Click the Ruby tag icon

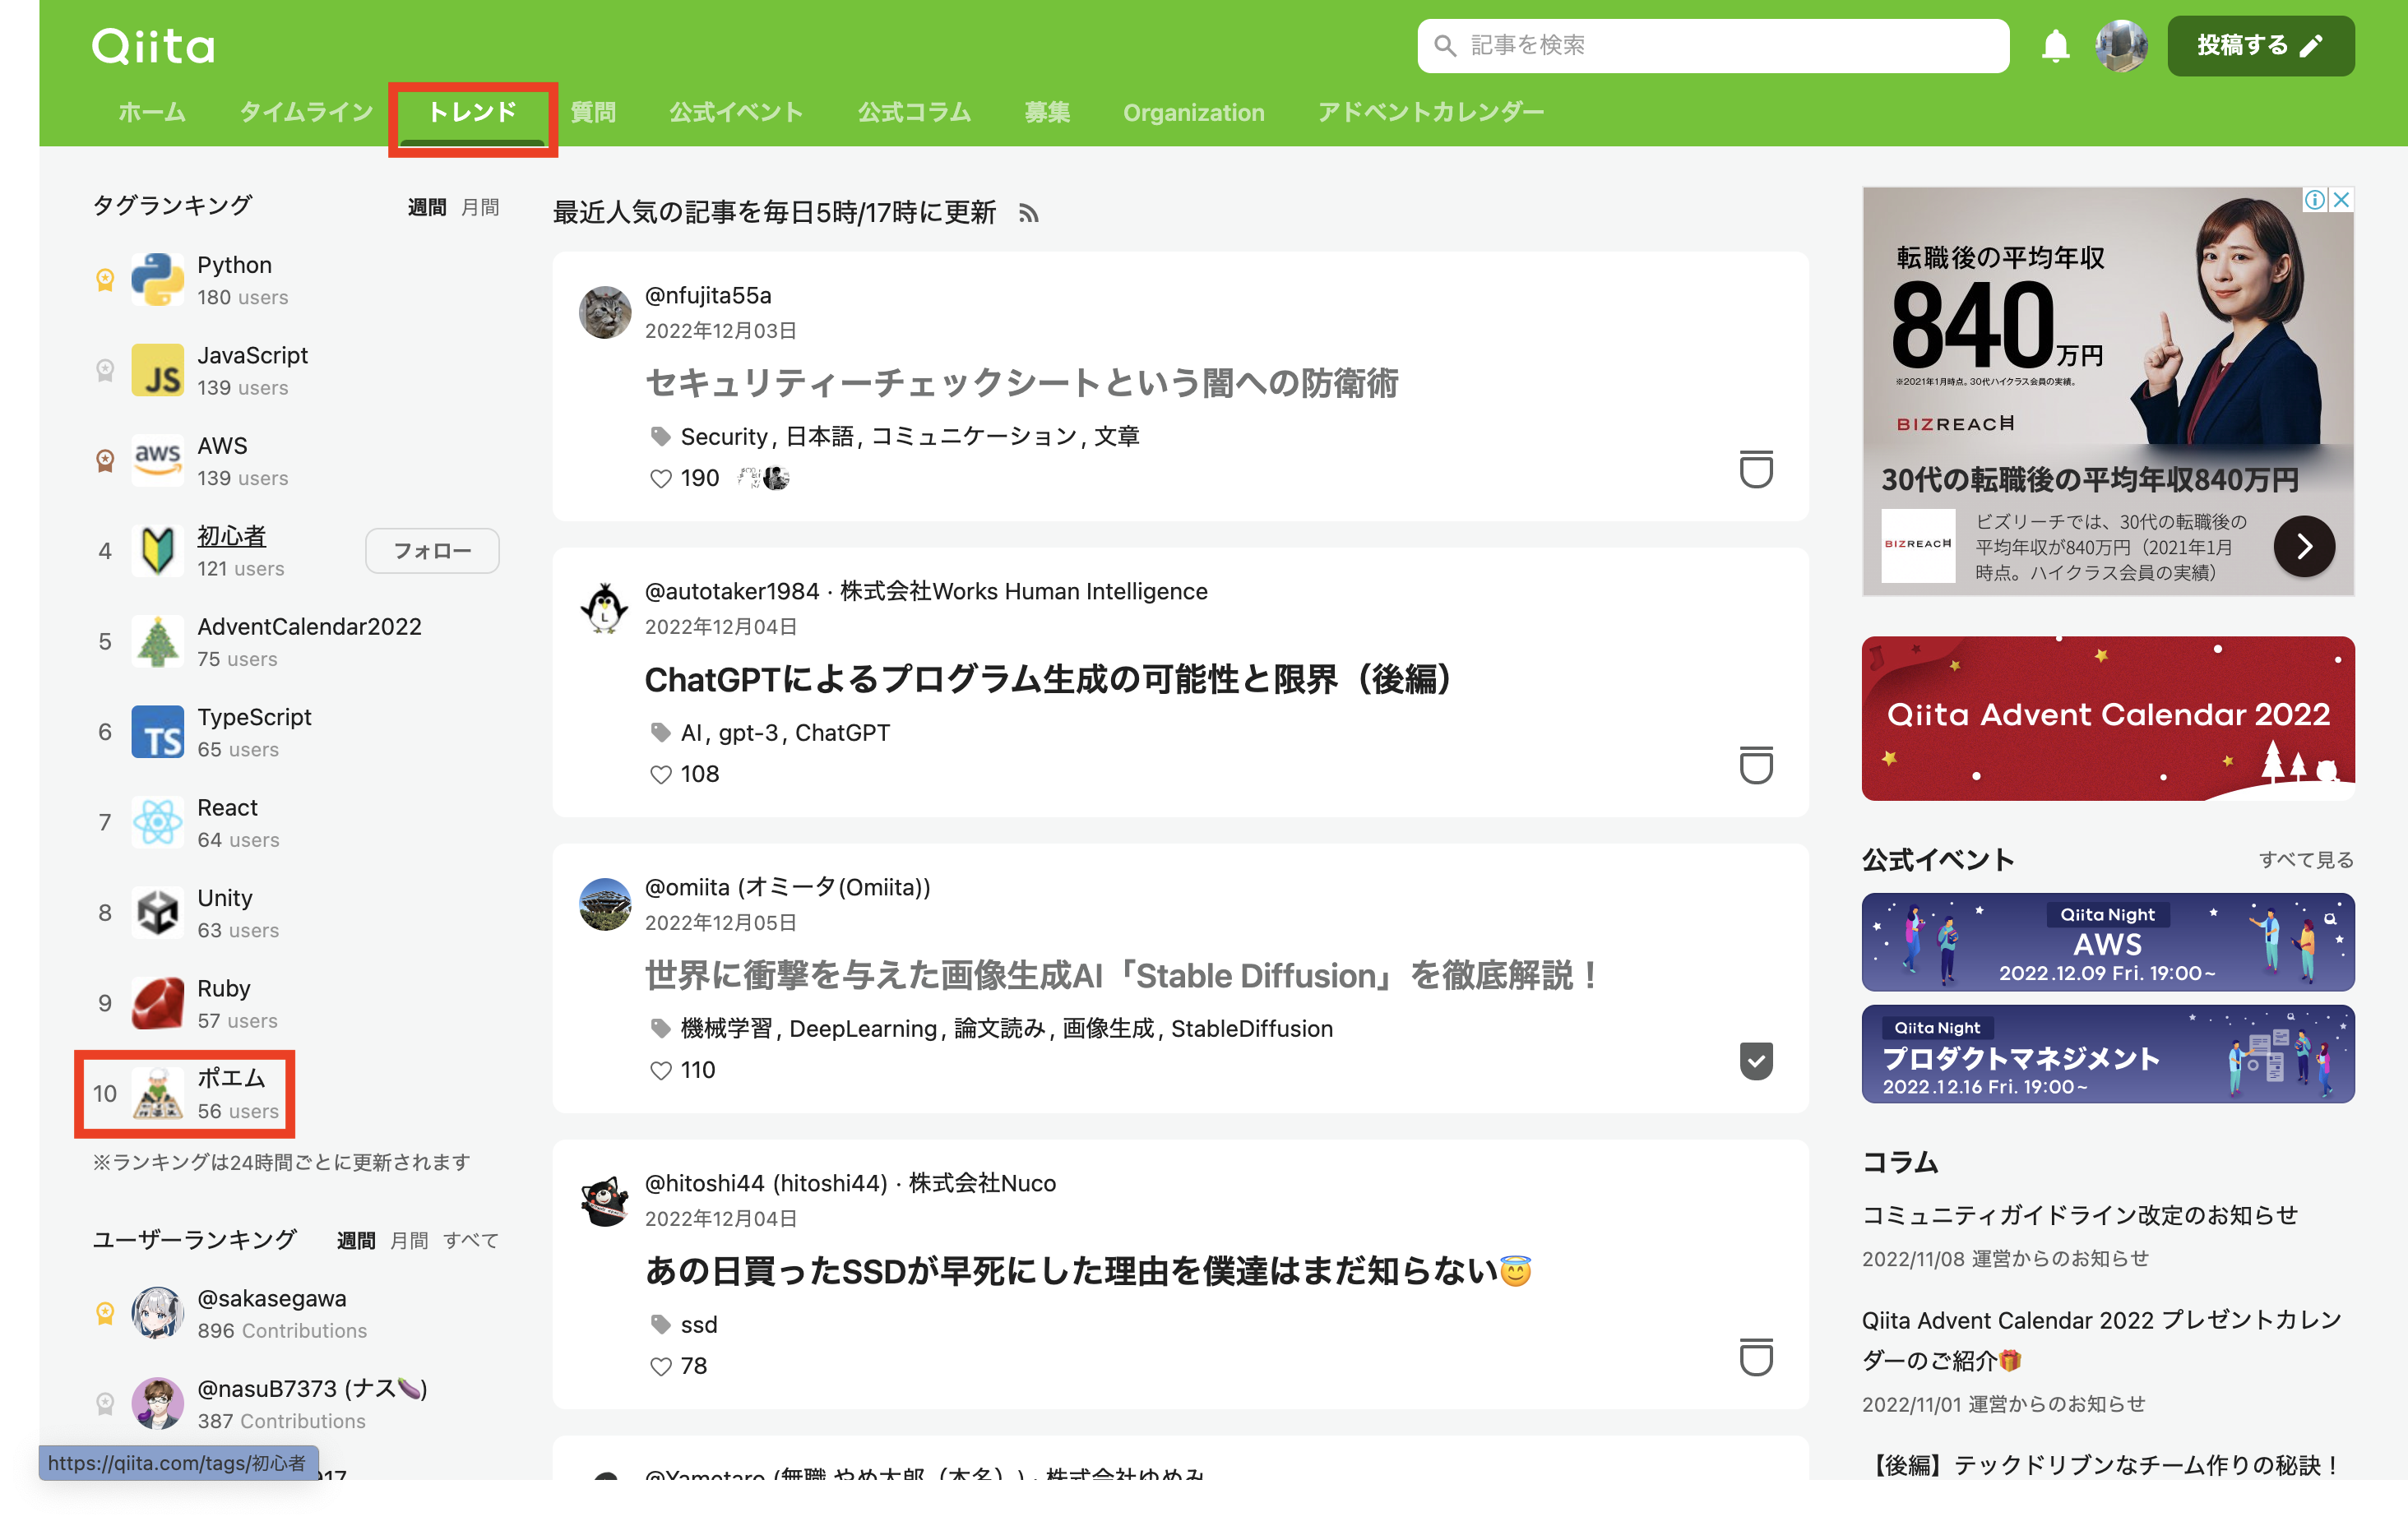tap(157, 1003)
